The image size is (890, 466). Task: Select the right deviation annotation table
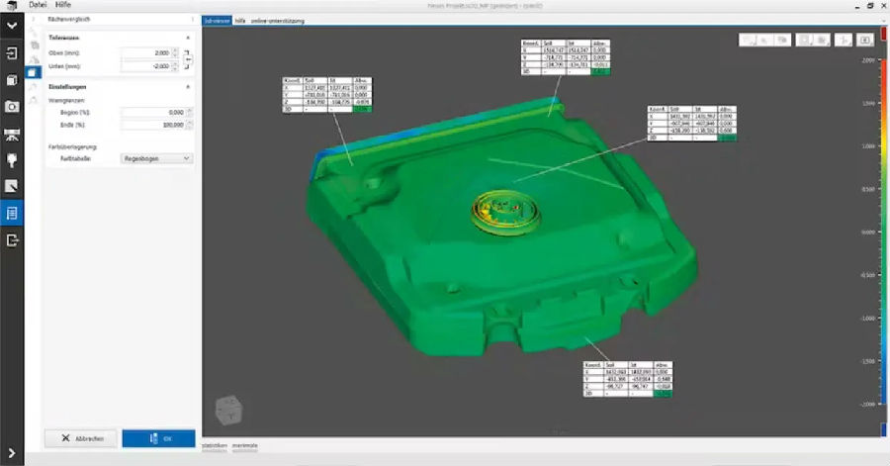(x=692, y=123)
